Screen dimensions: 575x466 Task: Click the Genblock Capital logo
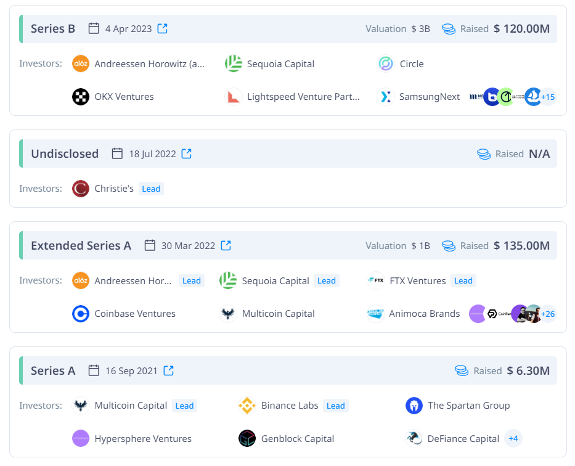point(247,438)
